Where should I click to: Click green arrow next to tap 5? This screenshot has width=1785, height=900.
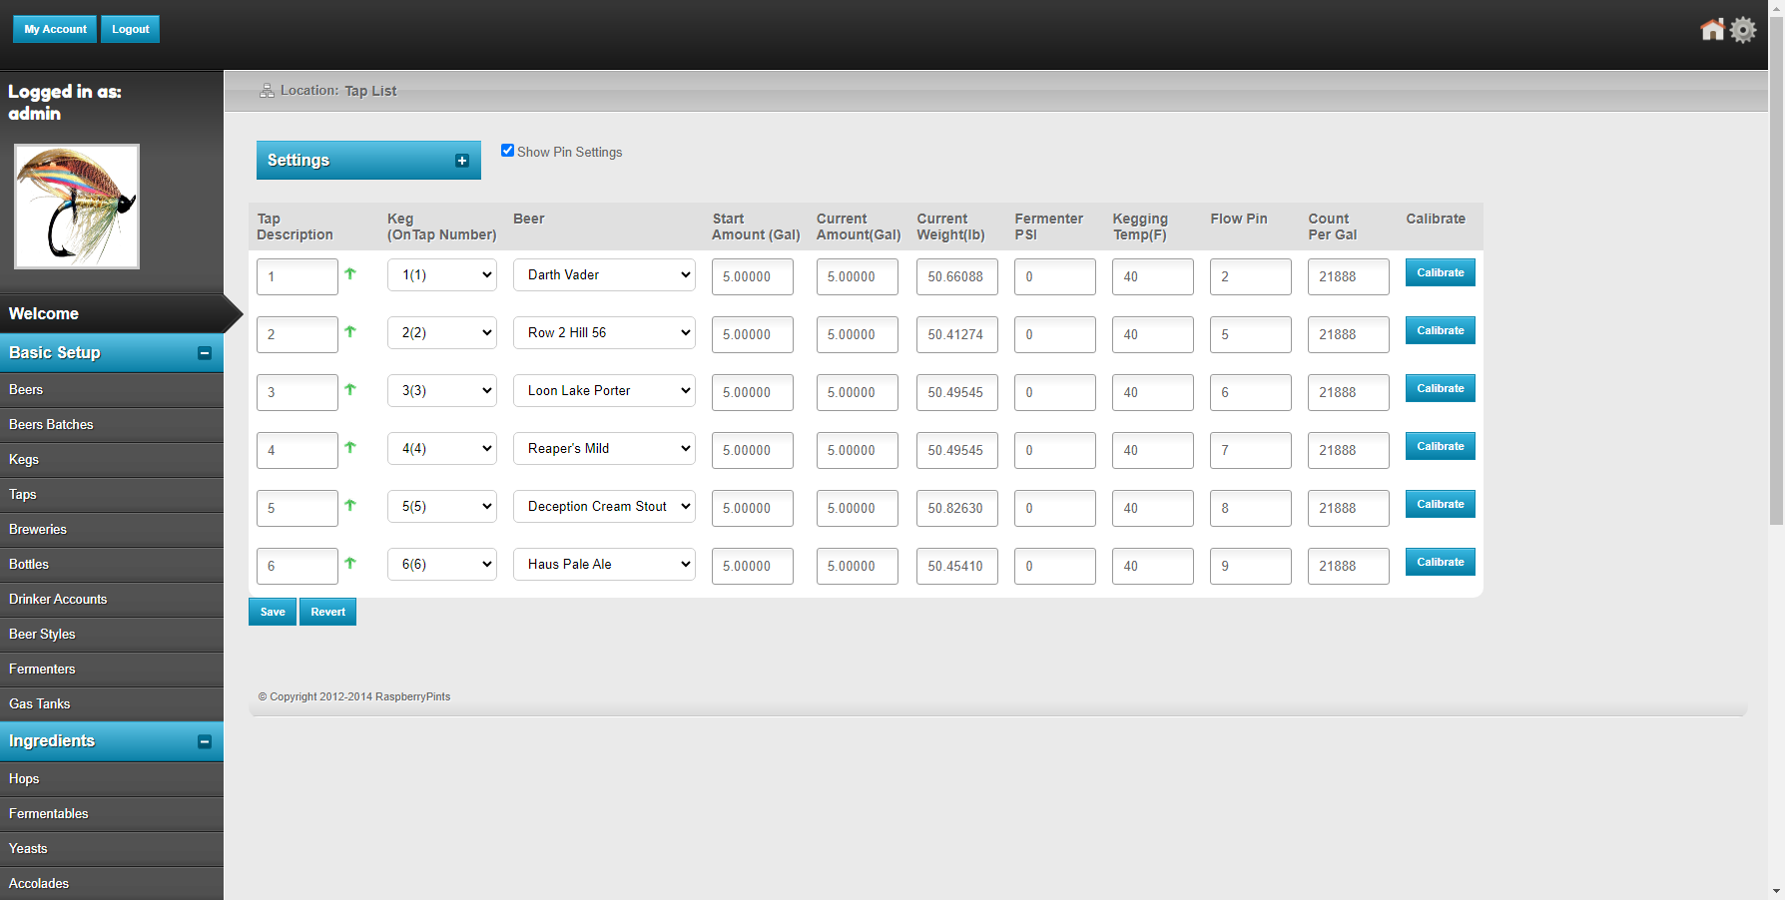[350, 505]
